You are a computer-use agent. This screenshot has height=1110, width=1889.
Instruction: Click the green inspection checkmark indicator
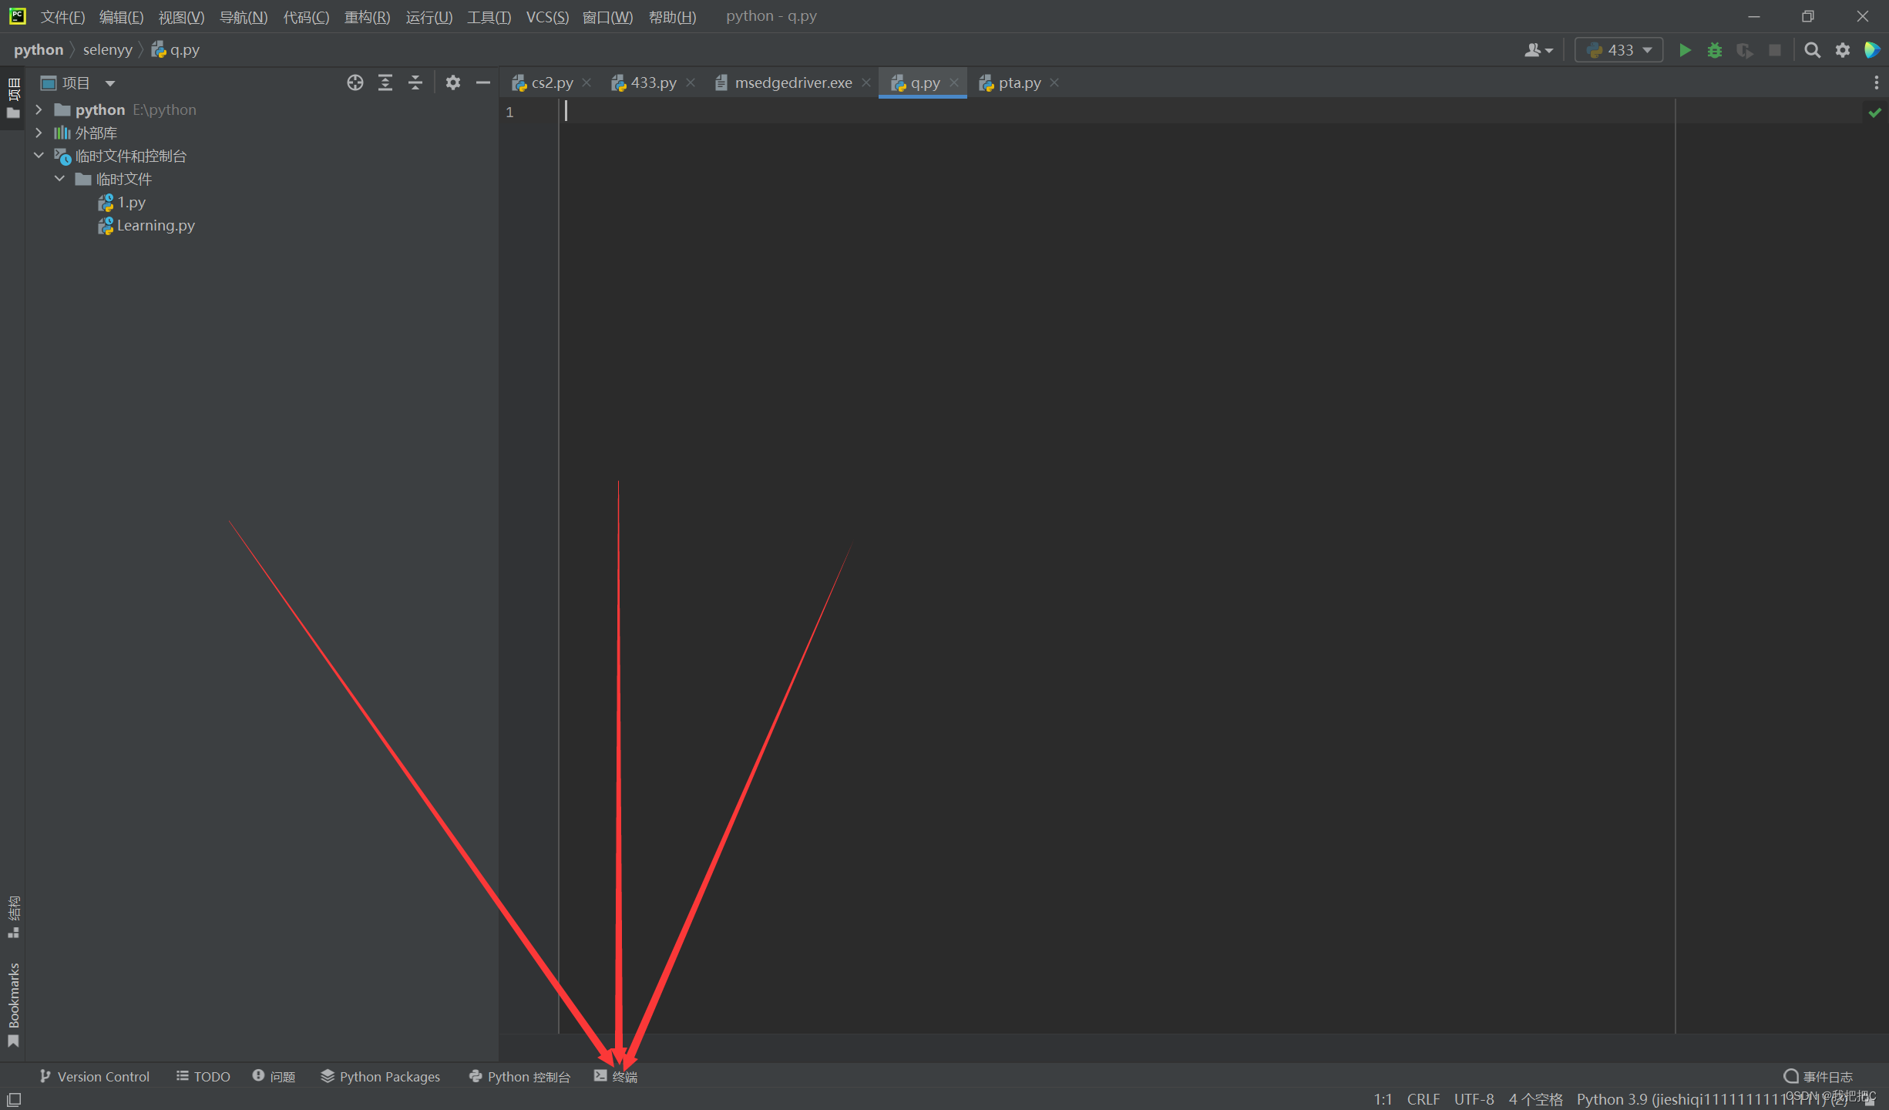(1875, 113)
